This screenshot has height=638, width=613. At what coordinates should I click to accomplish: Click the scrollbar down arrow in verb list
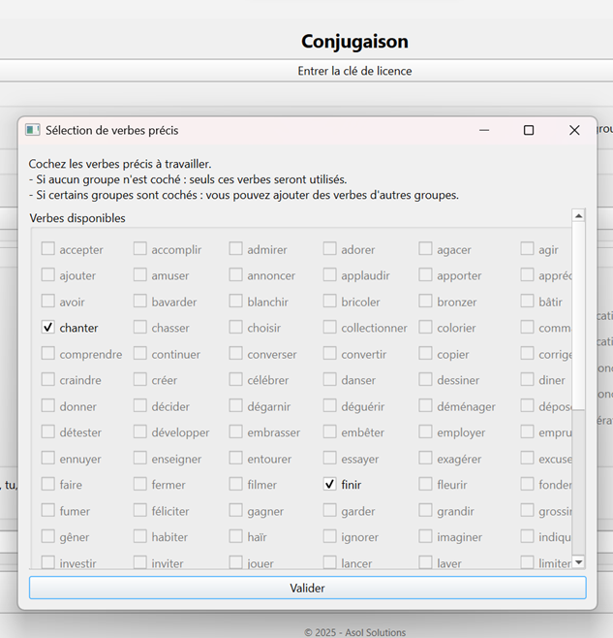coord(578,561)
